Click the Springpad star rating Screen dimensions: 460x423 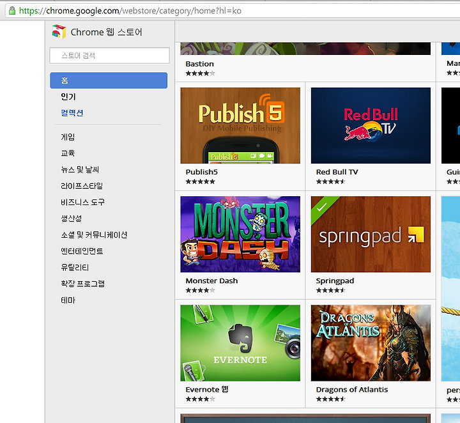point(331,290)
